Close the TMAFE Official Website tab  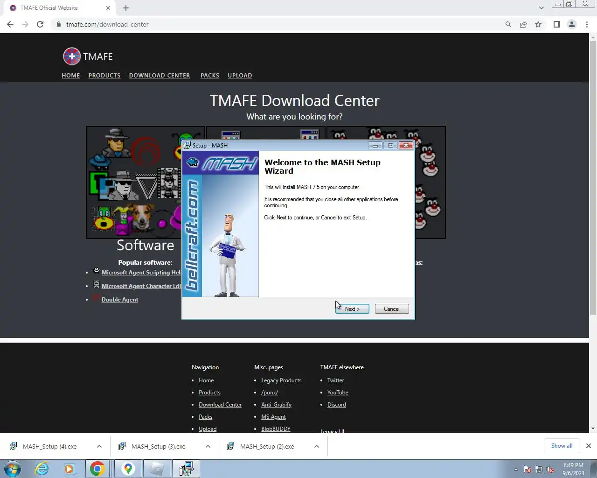point(108,8)
